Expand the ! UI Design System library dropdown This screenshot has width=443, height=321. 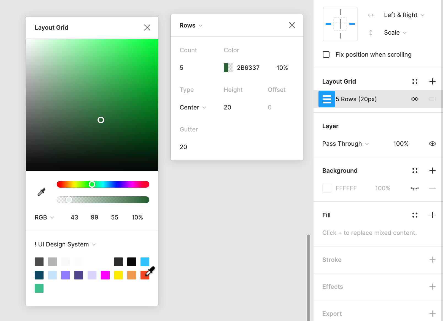[65, 244]
